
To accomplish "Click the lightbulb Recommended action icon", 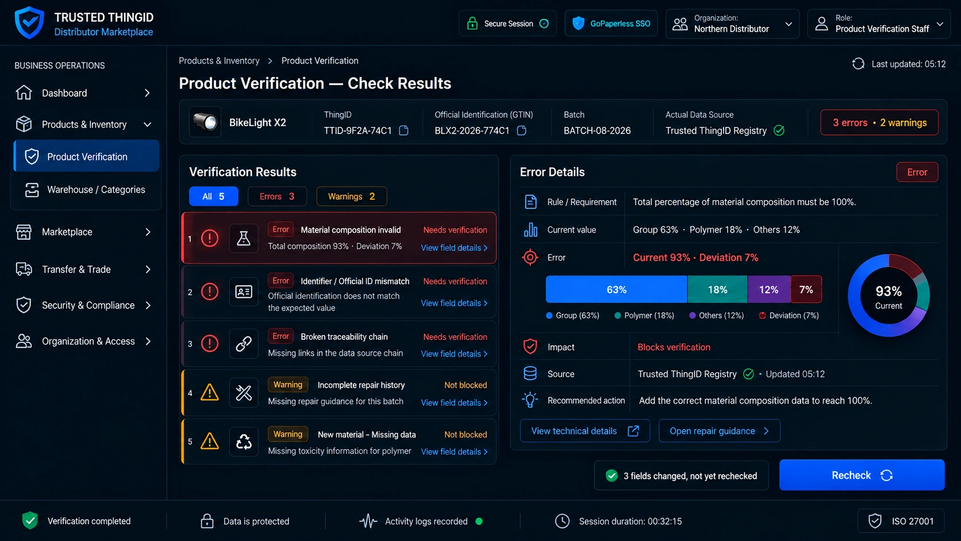I will 530,400.
